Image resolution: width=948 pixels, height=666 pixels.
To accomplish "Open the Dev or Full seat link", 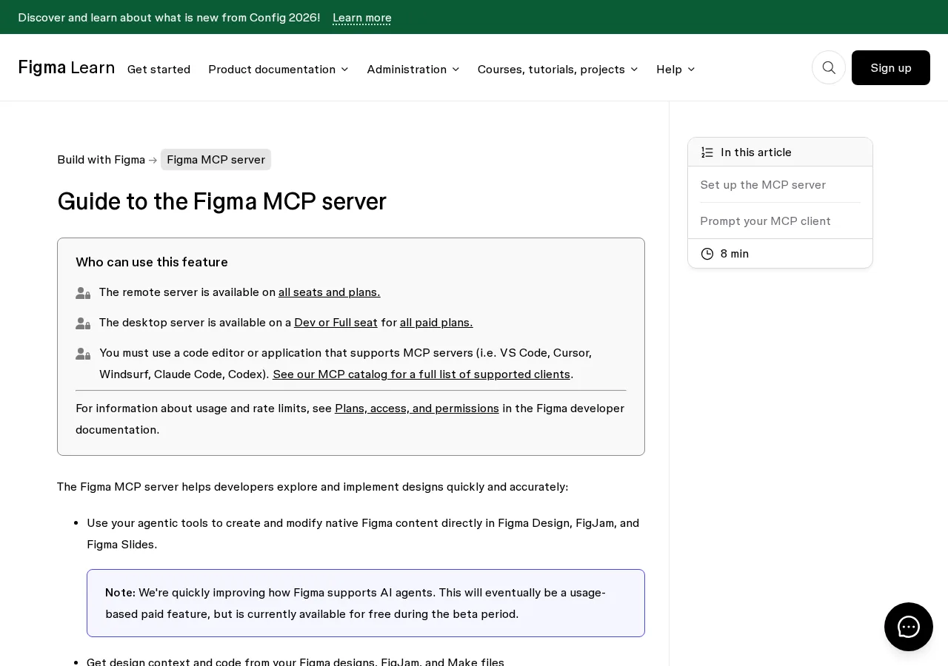I will point(336,323).
